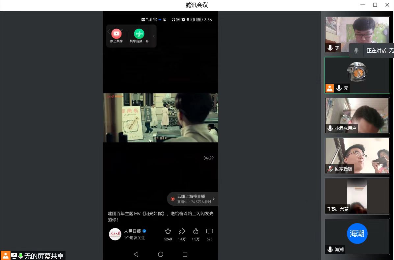The width and height of the screenshot is (394, 260).
Task: Tap the share arrow icon
Action: [x=182, y=231]
